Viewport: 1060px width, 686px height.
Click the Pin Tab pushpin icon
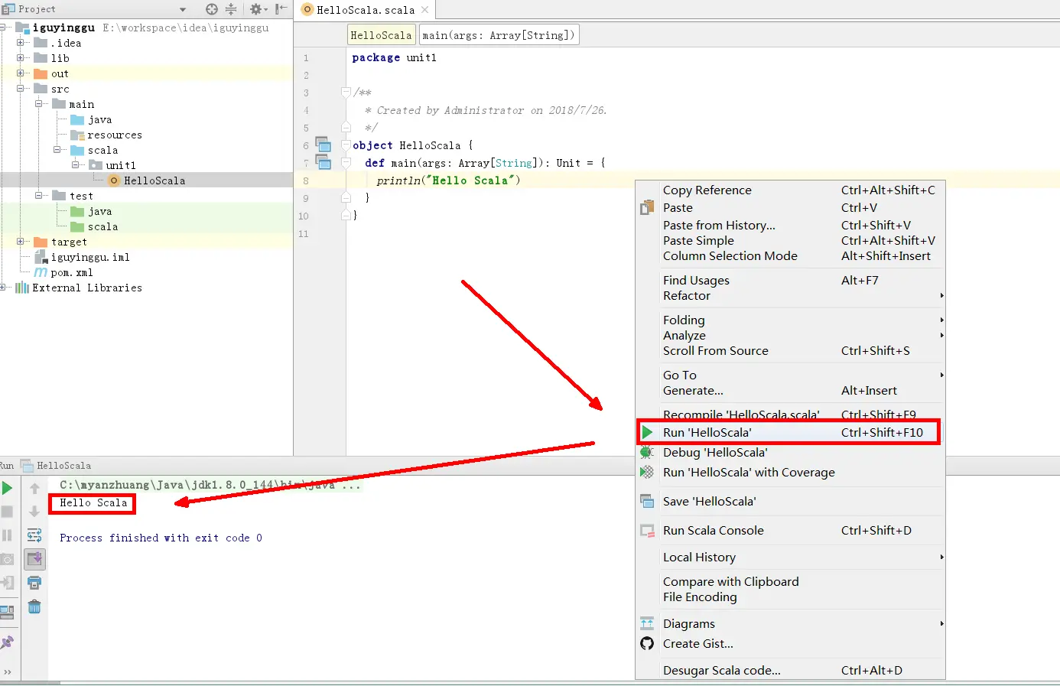coord(8,642)
